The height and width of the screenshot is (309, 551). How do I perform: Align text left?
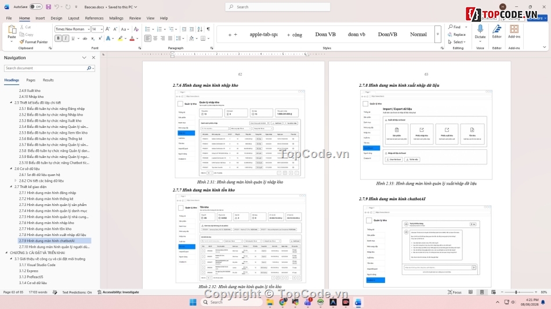point(147,38)
